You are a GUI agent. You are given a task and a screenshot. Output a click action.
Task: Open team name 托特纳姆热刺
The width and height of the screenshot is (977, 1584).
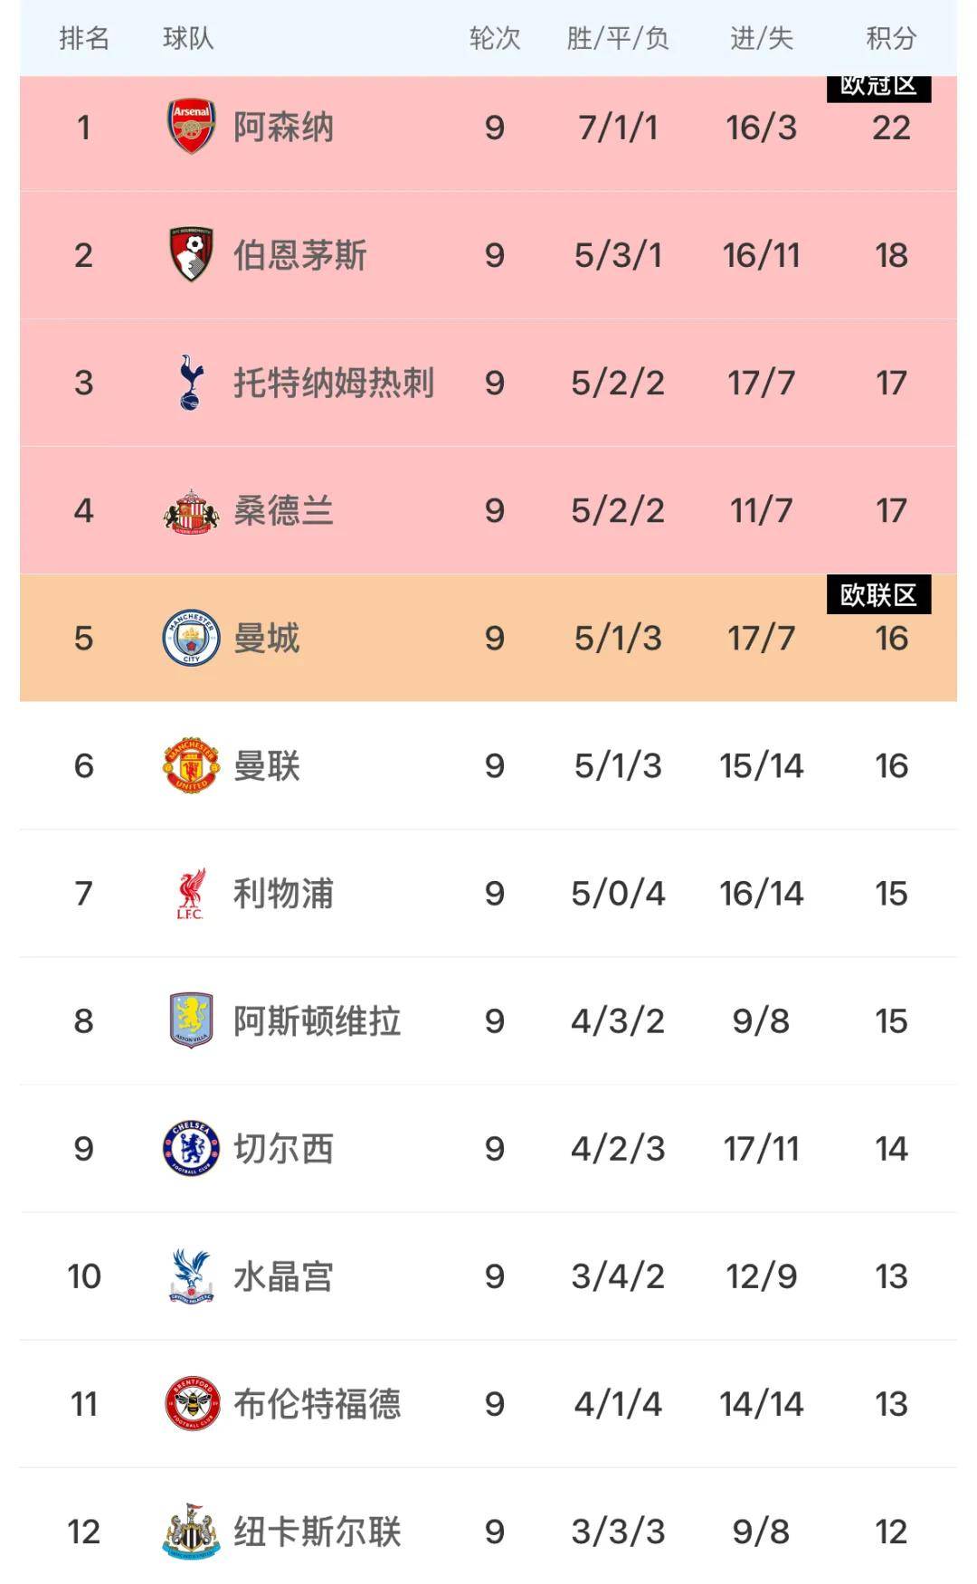pyautogui.click(x=334, y=383)
